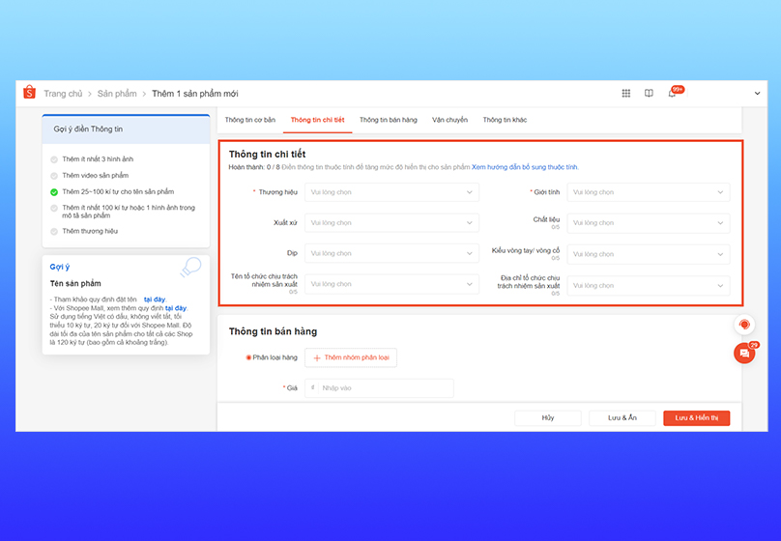This screenshot has height=541, width=781.
Task: Switch to the Vận chuyển tab
Action: coord(449,120)
